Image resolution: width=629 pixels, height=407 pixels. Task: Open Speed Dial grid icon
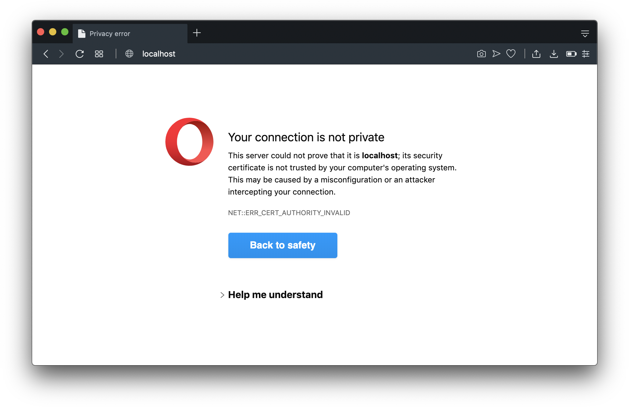tap(99, 54)
